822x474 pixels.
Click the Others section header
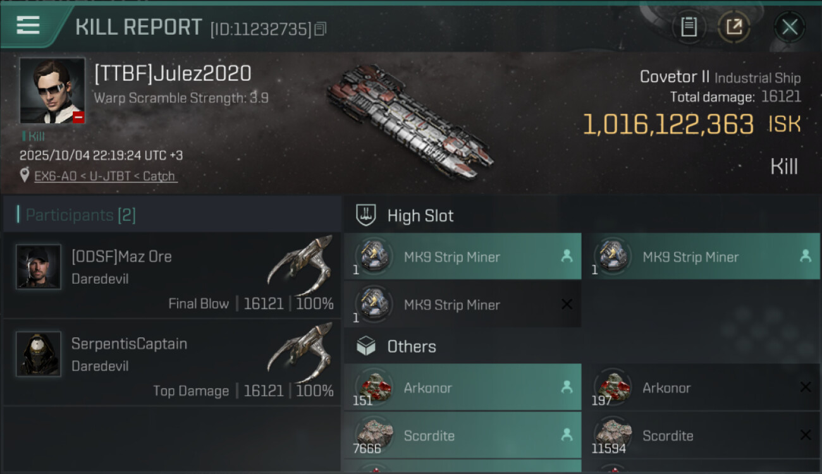pos(411,346)
